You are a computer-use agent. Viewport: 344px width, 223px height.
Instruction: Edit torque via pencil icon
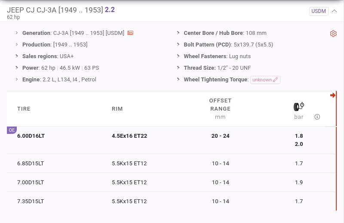click(275, 80)
